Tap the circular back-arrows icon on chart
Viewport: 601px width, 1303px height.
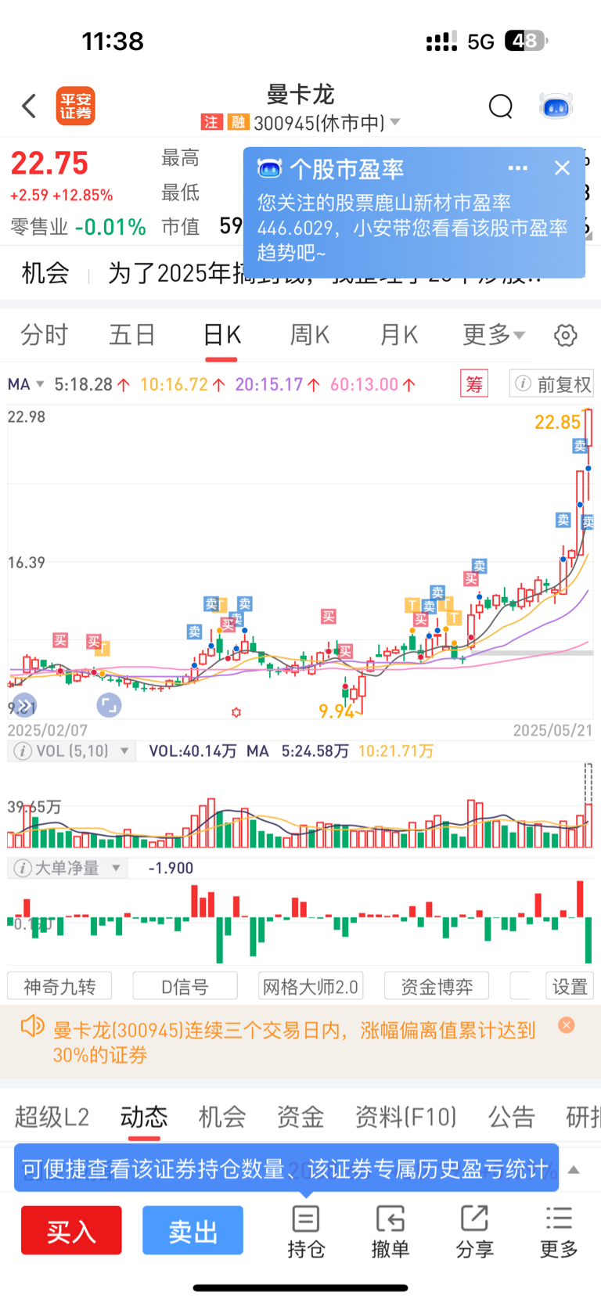(x=24, y=704)
